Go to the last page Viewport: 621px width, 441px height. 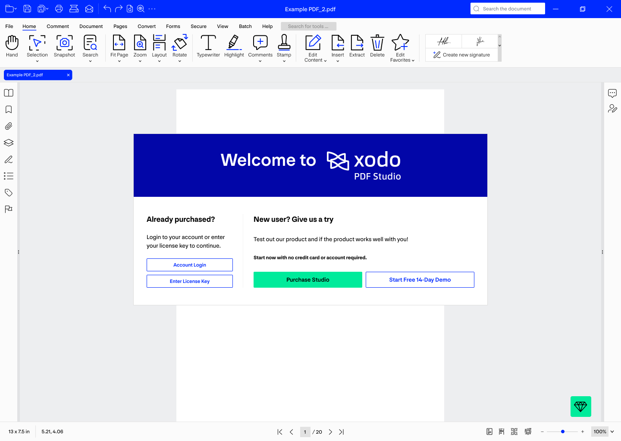coord(342,432)
